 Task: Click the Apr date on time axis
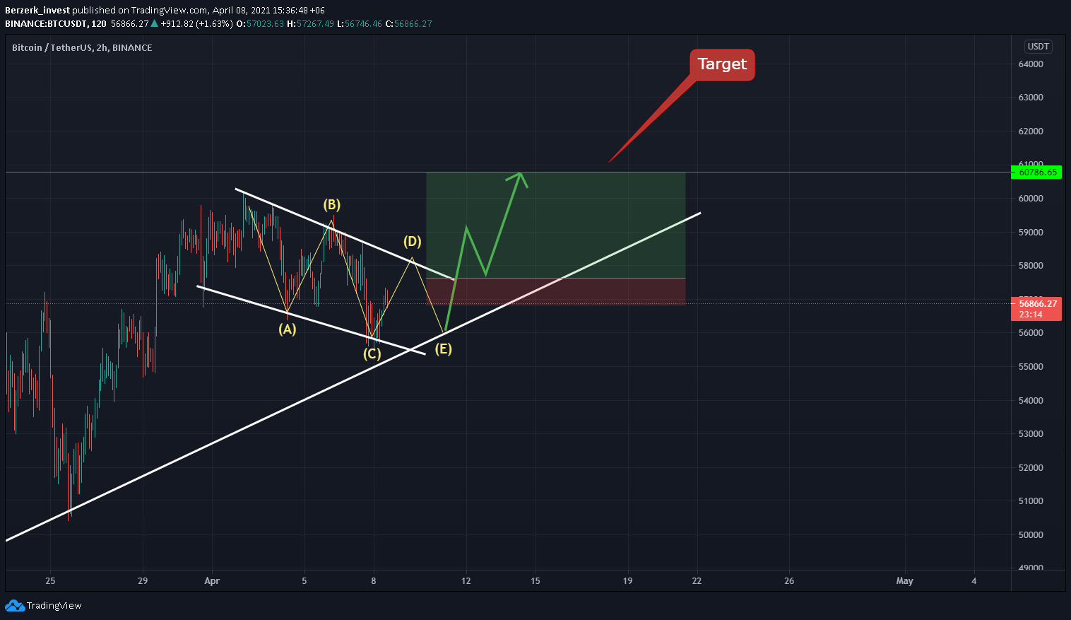point(212,581)
